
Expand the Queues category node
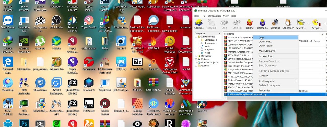coord(196,66)
